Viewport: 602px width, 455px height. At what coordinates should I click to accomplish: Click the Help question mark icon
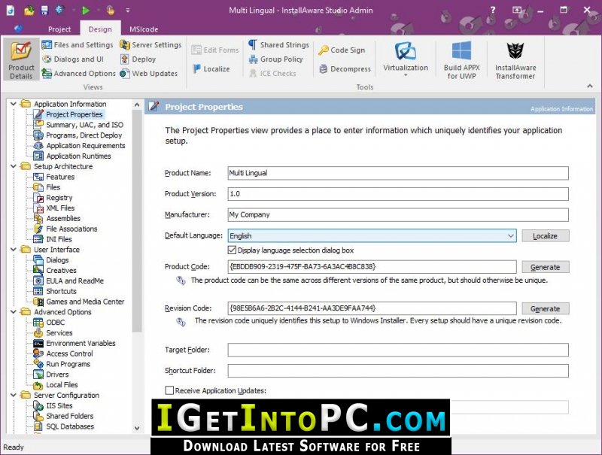click(x=493, y=11)
